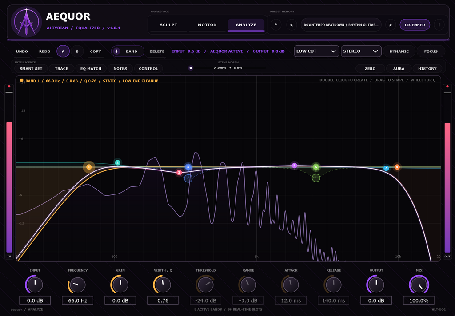Toggle DYNAMIC mode
Viewport: 455px width, 316px height.
399,51
